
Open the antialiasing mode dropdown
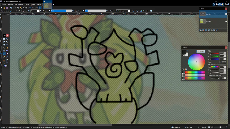pyautogui.click(x=133, y=11)
